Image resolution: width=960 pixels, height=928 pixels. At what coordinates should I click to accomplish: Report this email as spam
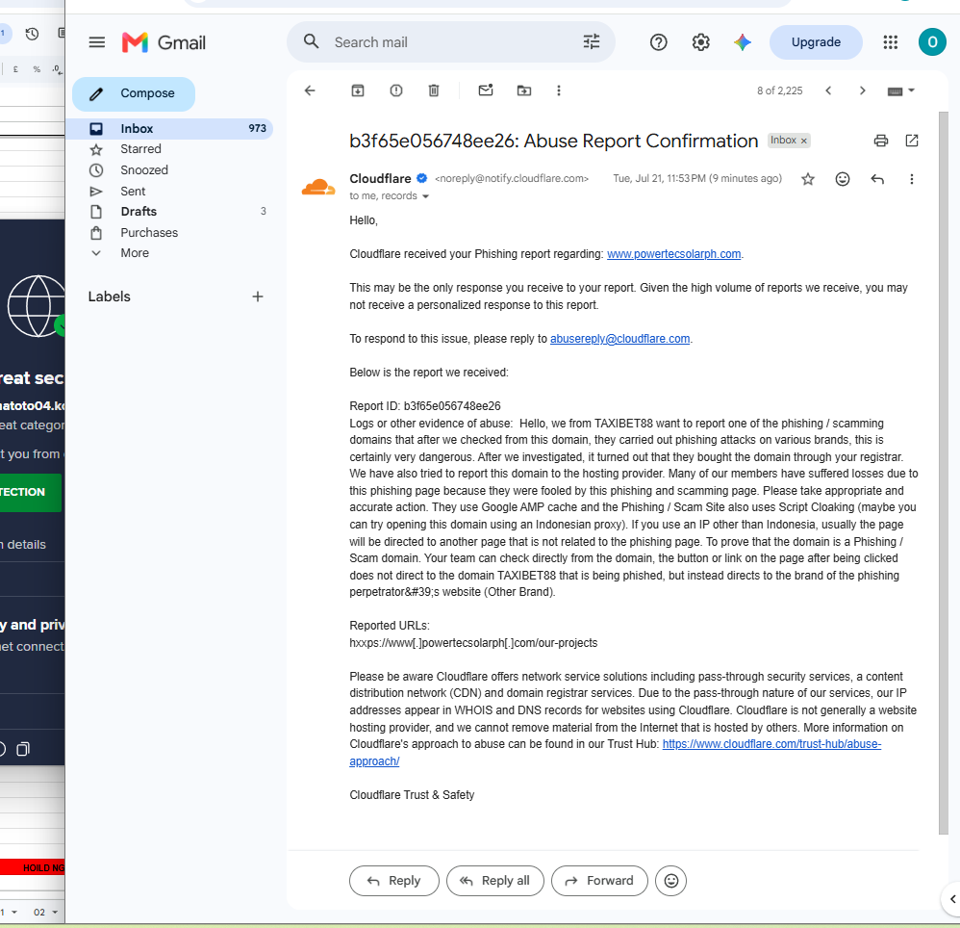396,90
